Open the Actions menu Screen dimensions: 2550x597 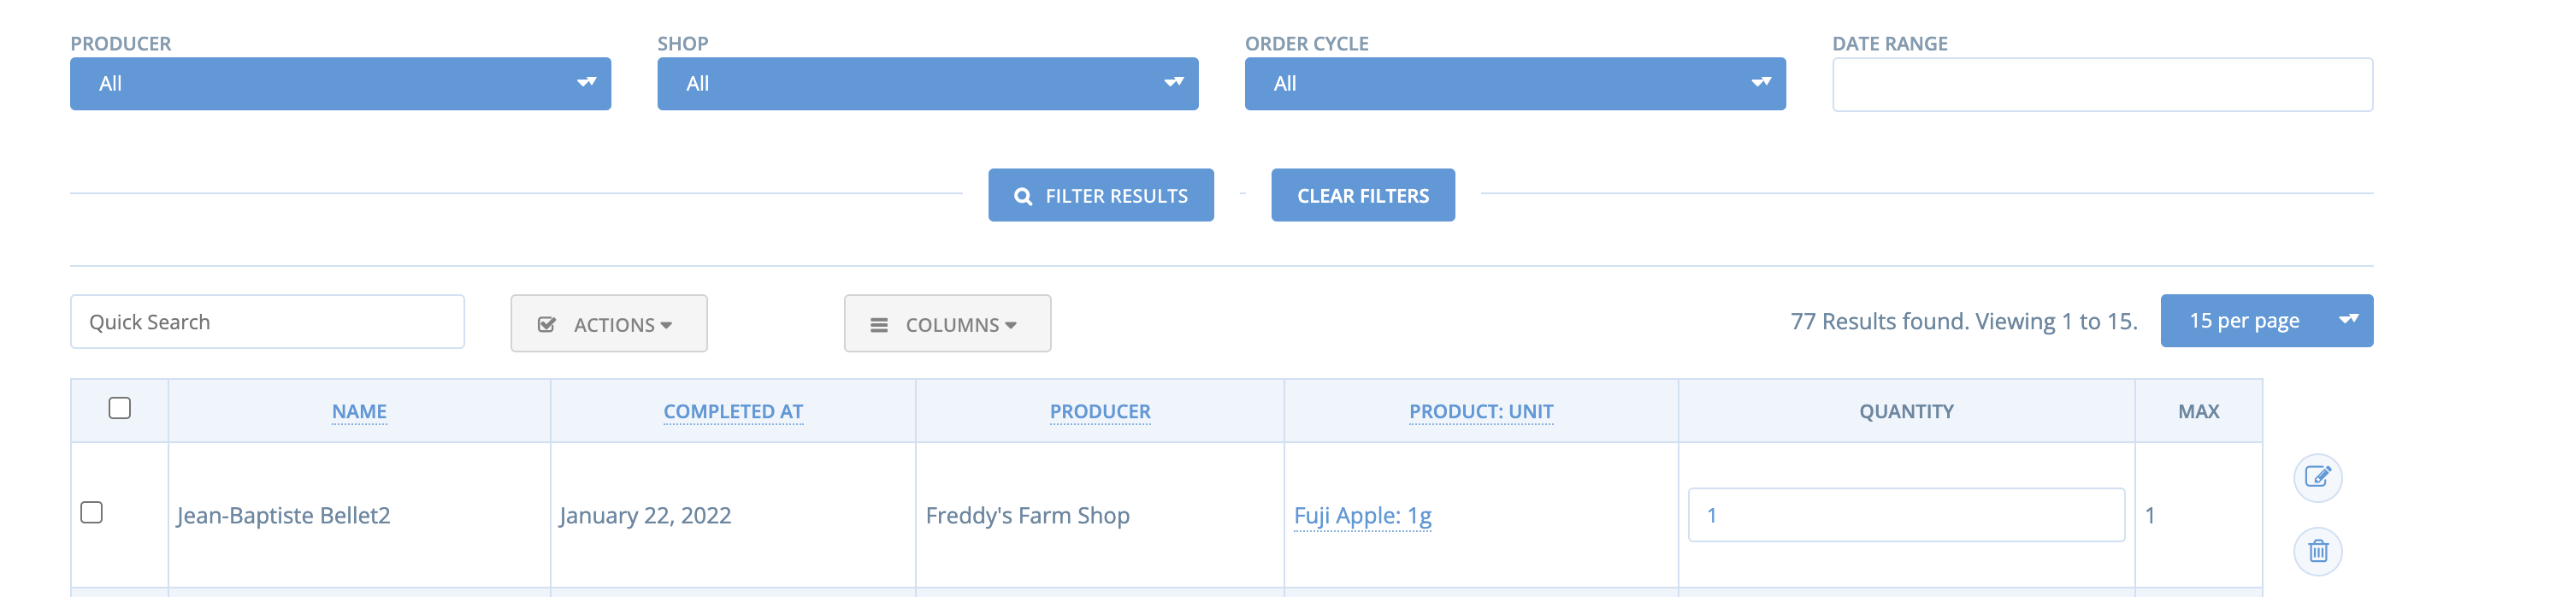pos(609,322)
